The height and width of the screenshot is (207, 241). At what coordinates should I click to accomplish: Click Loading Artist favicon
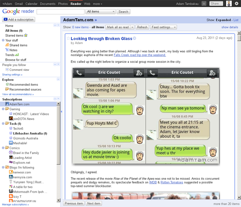tap(11, 157)
